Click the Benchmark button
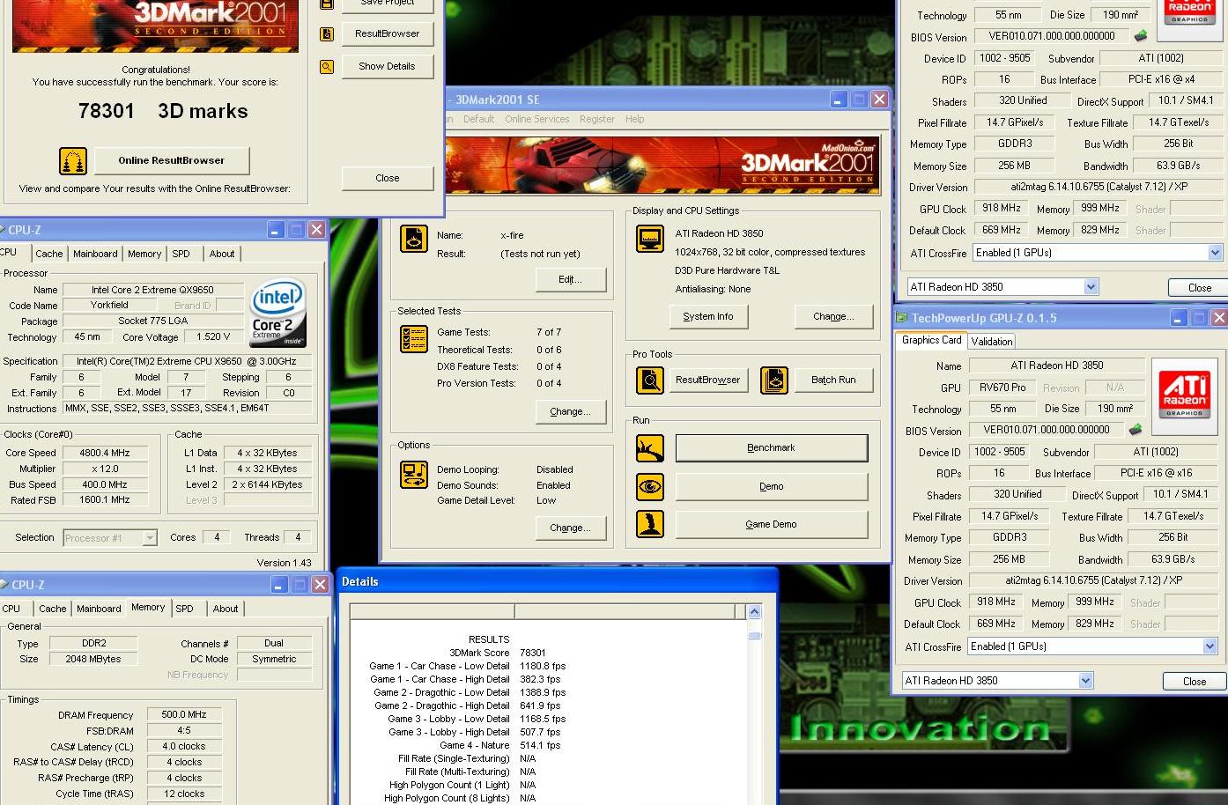The width and height of the screenshot is (1228, 805). pyautogui.click(x=771, y=447)
